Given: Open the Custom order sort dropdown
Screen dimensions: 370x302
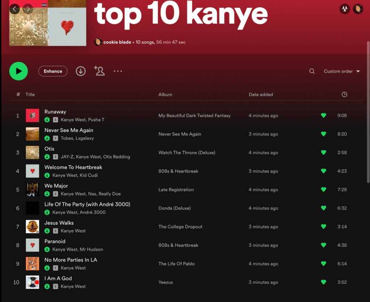Looking at the screenshot, I should tap(342, 71).
